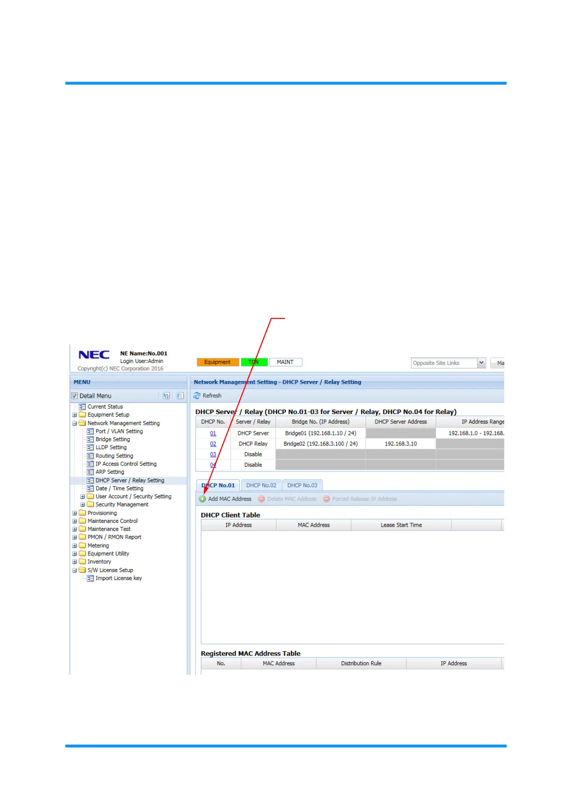Open DHCP Server / Relay Setting menu item

(130, 481)
